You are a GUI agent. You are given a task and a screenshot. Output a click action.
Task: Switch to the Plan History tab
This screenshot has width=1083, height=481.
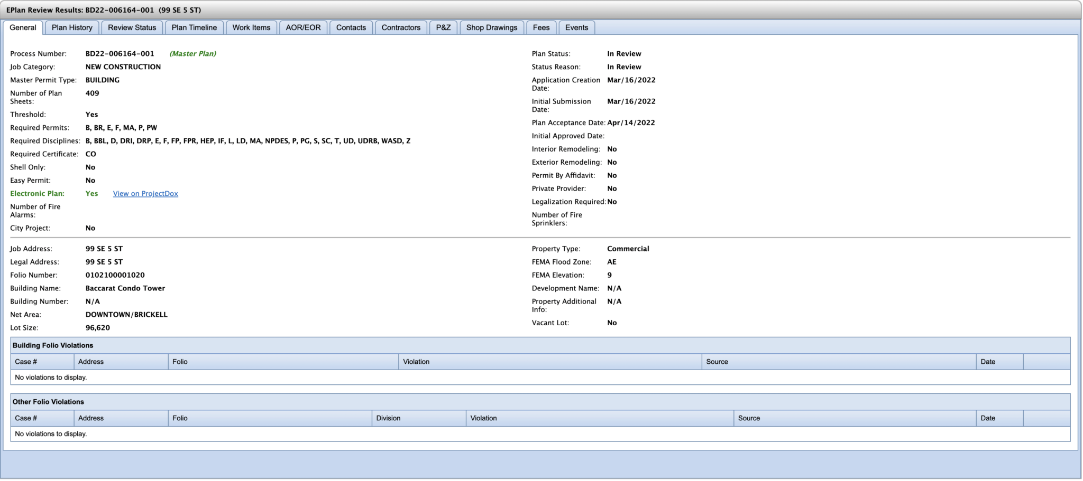[x=72, y=27]
